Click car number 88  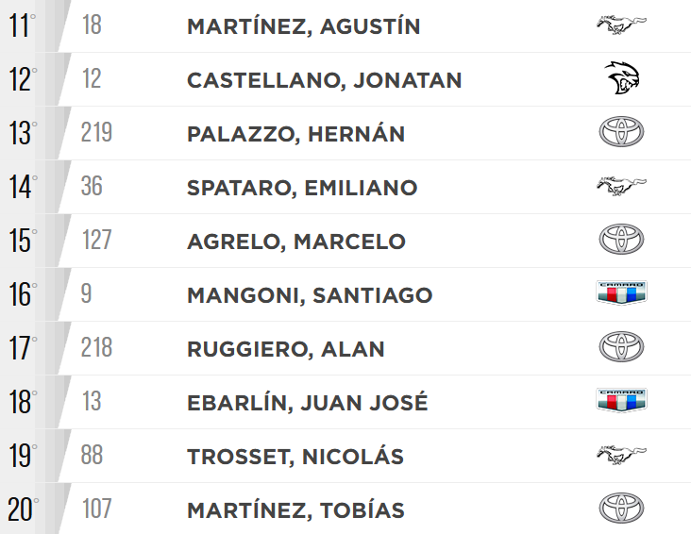tap(93, 456)
